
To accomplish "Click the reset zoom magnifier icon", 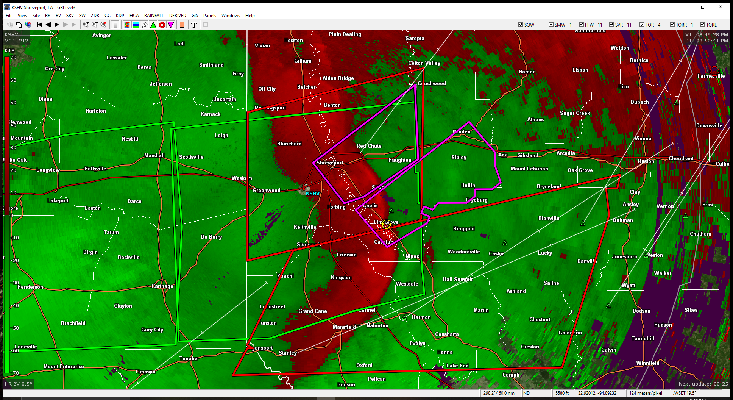I will click(103, 25).
